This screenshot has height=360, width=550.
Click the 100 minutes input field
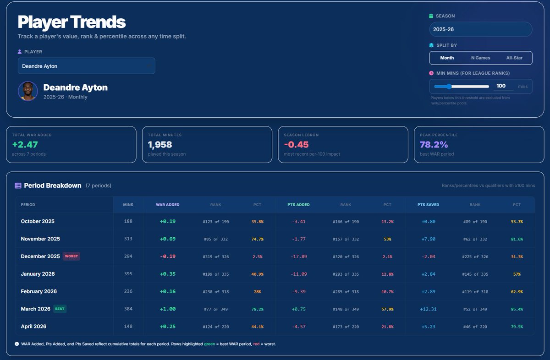pyautogui.click(x=504, y=86)
